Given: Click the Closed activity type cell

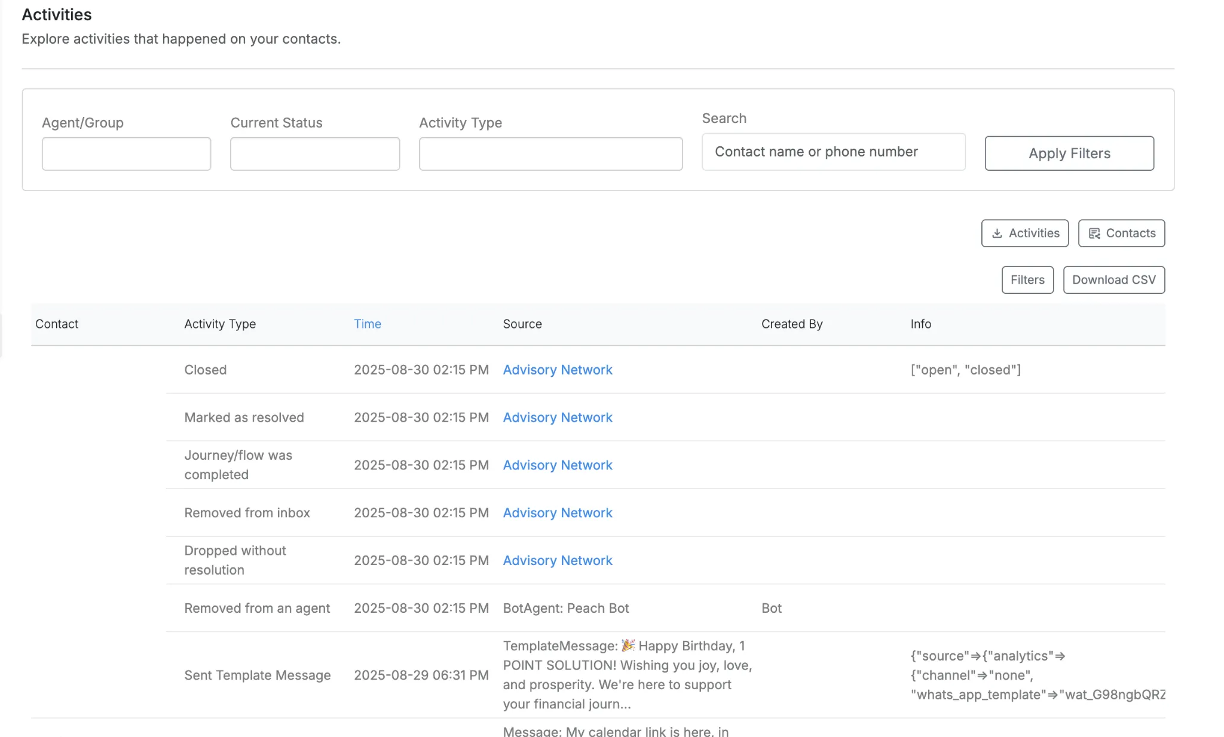Looking at the screenshot, I should (x=205, y=370).
